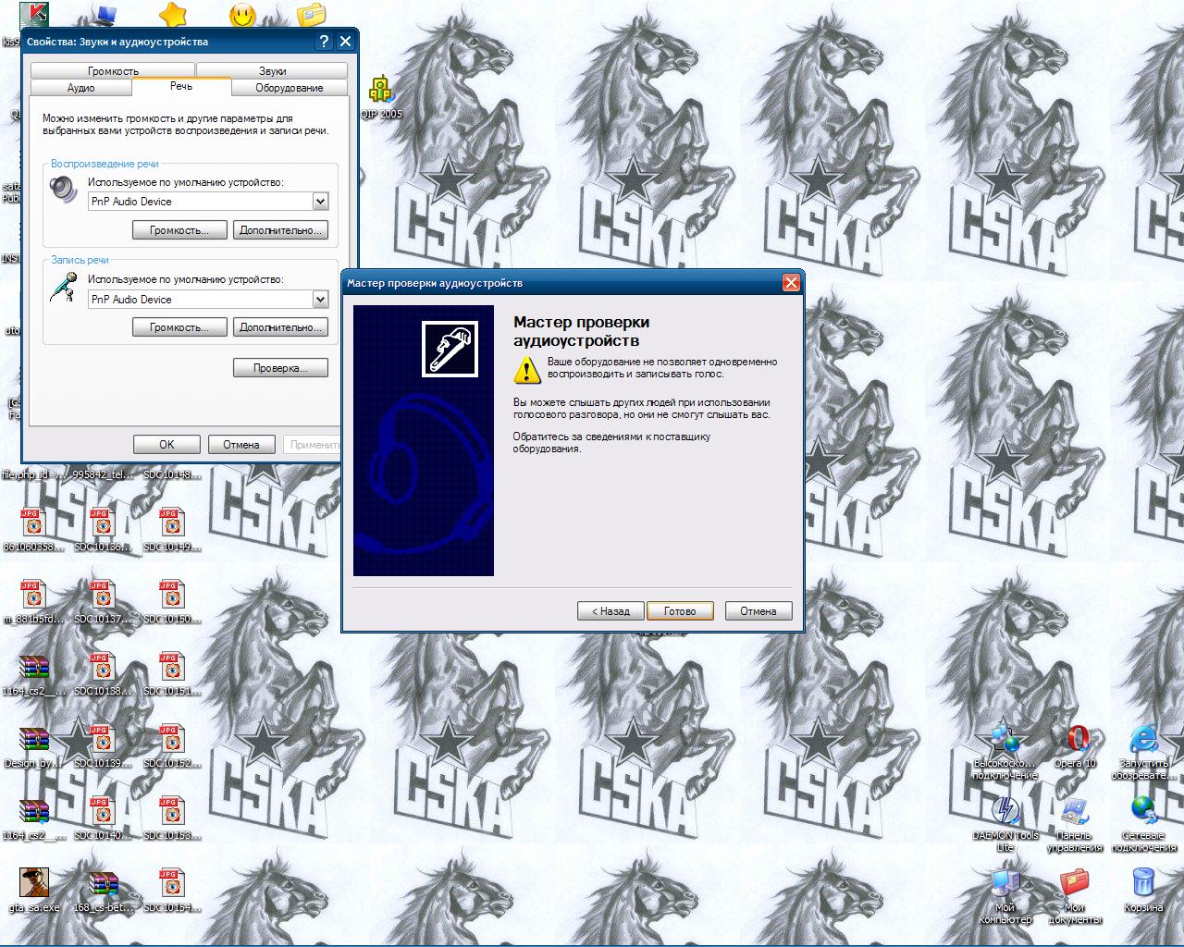Click the Назад button in wizard
The width and height of the screenshot is (1184, 947).
[610, 611]
